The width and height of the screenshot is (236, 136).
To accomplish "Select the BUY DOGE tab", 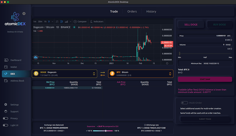I will click(220, 25).
